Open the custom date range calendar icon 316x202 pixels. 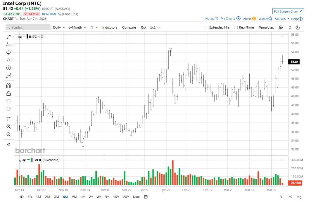click(146, 197)
